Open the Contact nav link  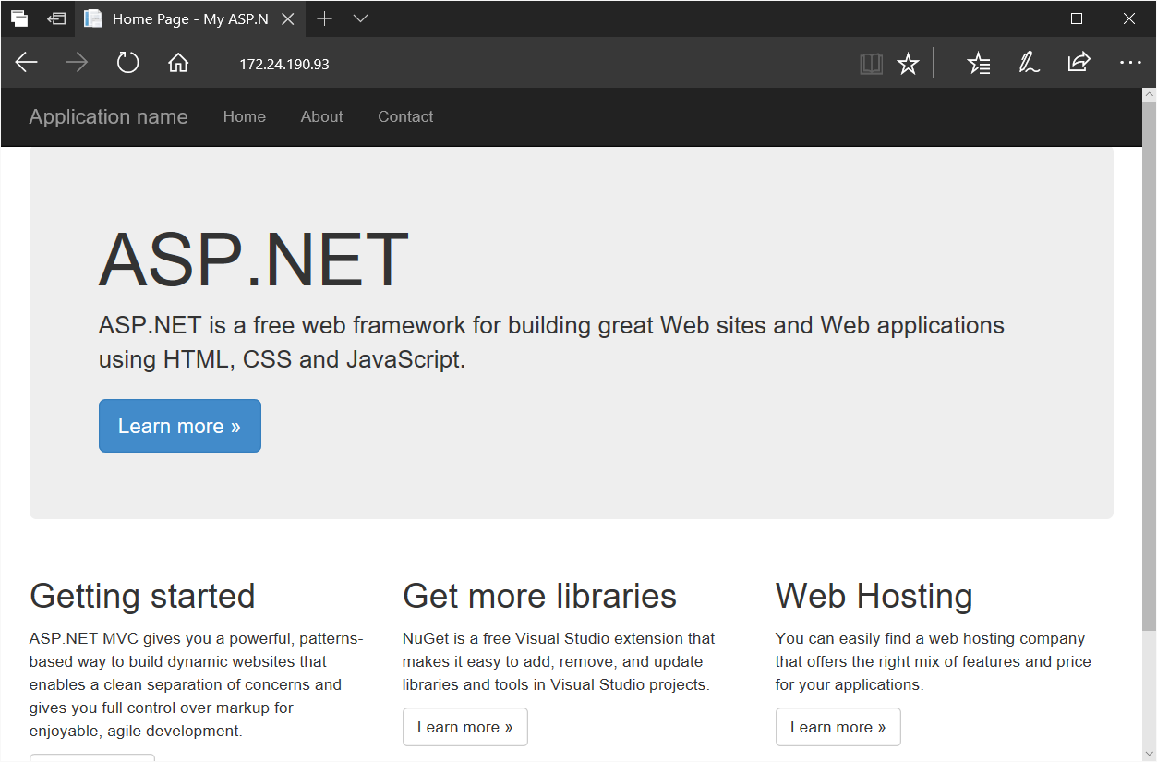(405, 117)
